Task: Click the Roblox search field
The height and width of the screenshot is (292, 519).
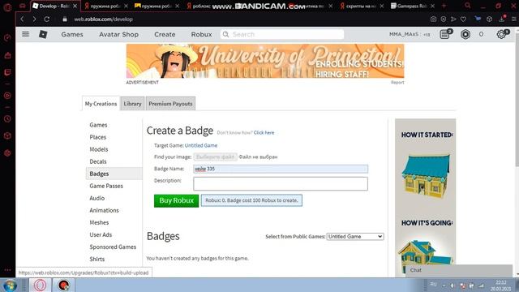Action: click(x=282, y=34)
